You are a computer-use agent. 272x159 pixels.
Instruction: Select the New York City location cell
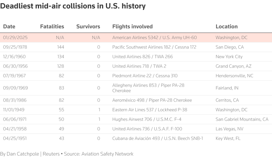click(230, 57)
